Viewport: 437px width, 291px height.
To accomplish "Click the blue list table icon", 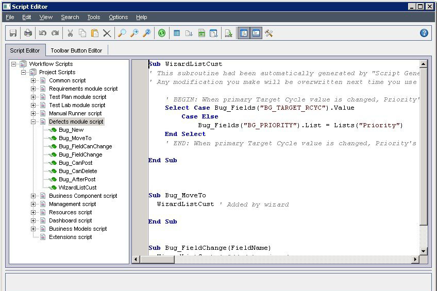I will (177, 33).
